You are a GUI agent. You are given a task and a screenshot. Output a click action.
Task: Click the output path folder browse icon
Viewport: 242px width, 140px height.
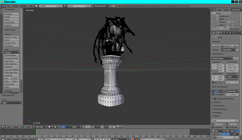(237, 120)
